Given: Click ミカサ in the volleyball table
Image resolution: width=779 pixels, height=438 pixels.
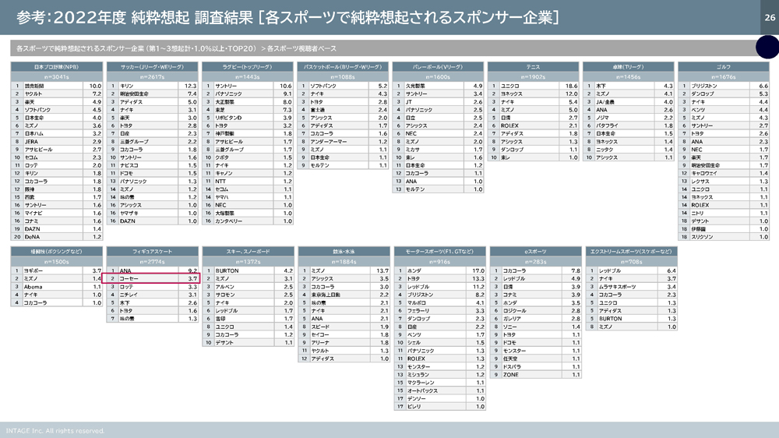Looking at the screenshot, I should [412, 150].
